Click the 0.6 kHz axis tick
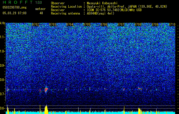The height and width of the screenshot is (114, 179). point(2,108)
